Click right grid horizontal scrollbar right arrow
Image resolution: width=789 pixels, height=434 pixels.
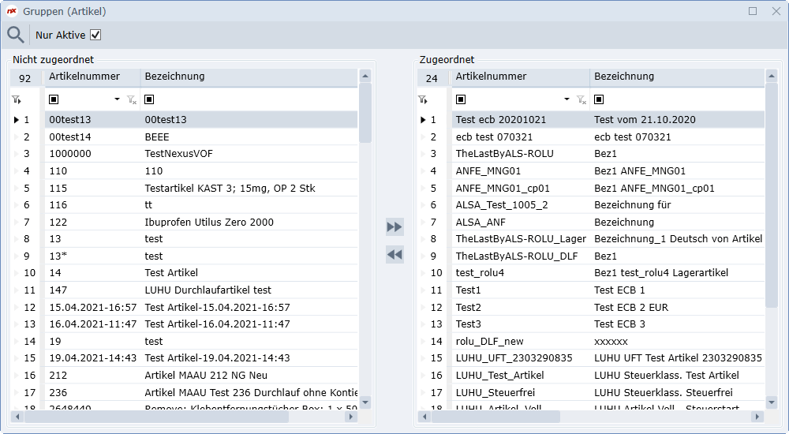tap(757, 417)
